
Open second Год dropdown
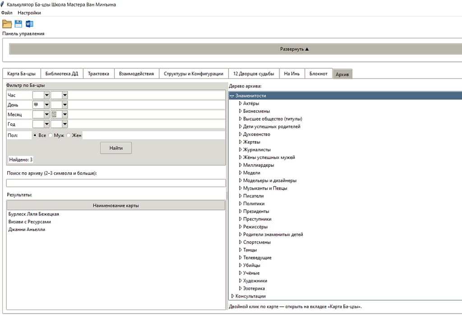coord(65,124)
